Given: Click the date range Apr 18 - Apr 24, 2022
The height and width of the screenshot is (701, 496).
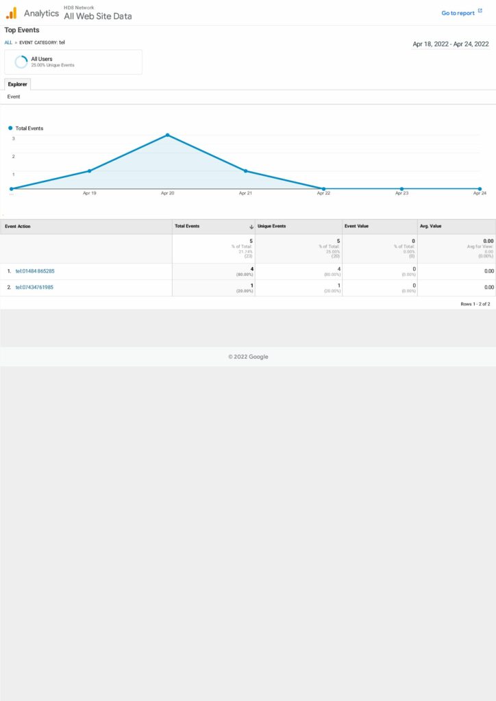Looking at the screenshot, I should [450, 44].
